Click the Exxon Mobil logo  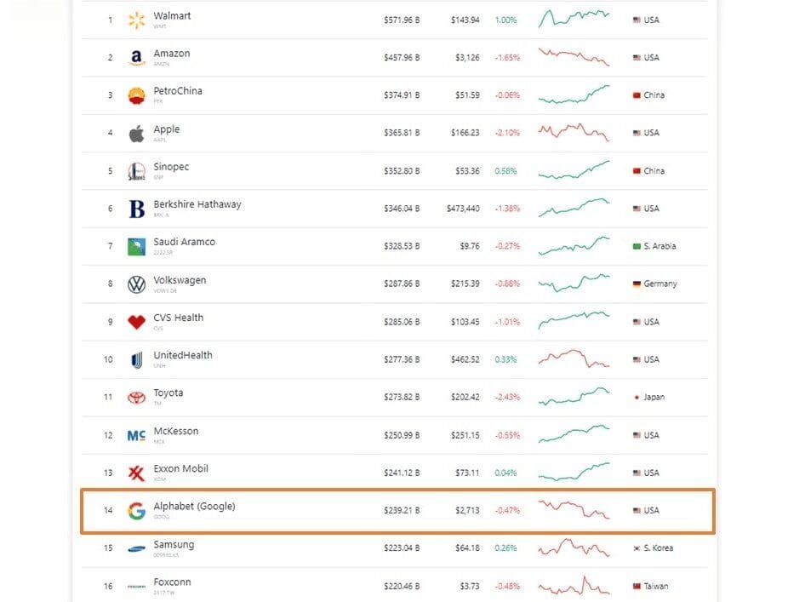point(136,473)
